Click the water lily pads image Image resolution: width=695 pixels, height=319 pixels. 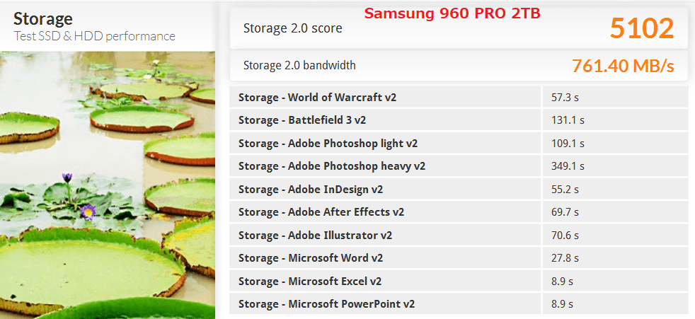(108, 184)
